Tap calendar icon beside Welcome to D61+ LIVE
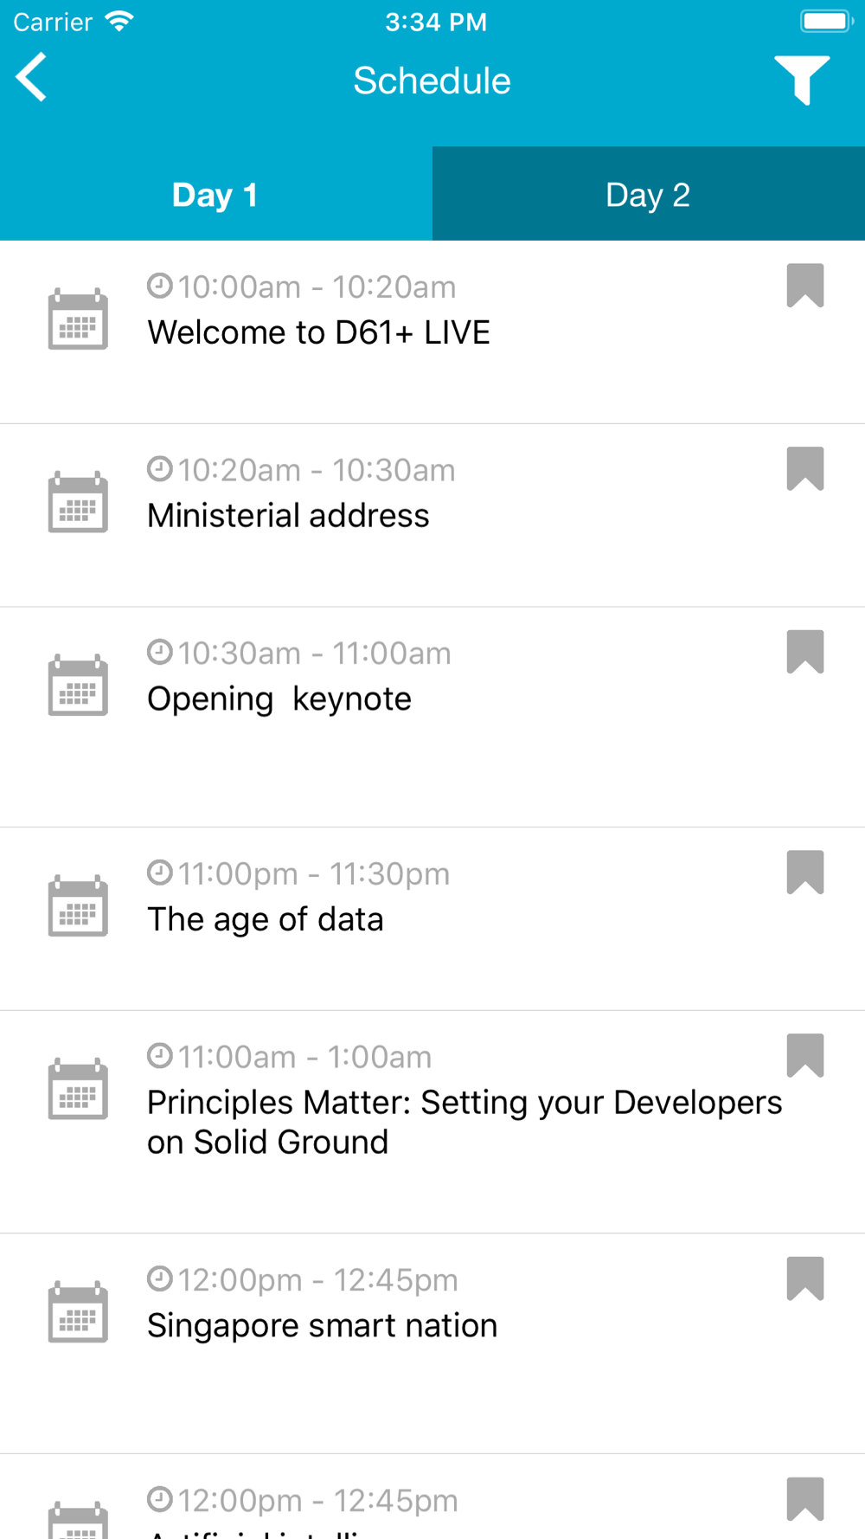This screenshot has height=1539, width=865. point(78,319)
